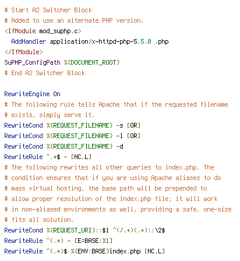
Task: Click the AddHandler directive keyword
Action: (29, 41)
